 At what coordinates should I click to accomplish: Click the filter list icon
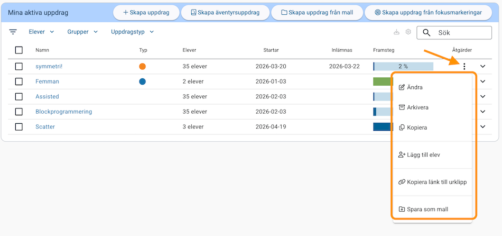click(x=13, y=32)
